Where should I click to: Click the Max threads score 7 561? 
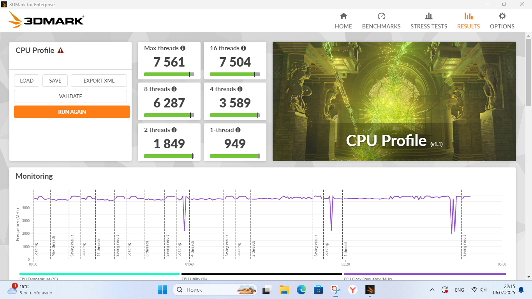[169, 62]
